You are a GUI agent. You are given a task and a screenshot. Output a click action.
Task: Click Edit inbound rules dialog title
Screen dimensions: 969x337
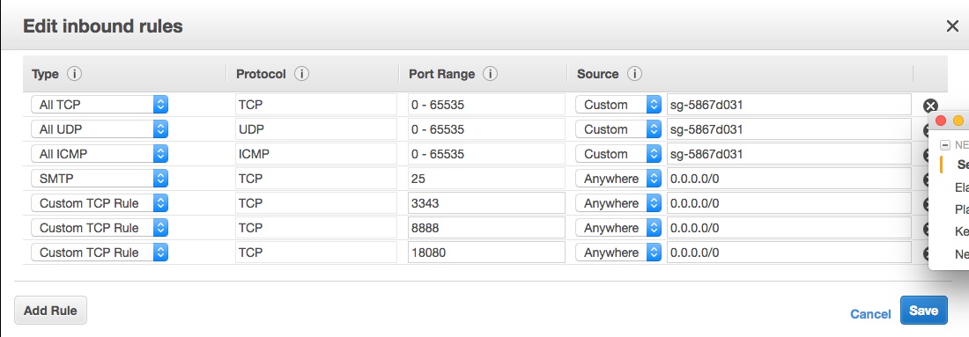pos(102,26)
